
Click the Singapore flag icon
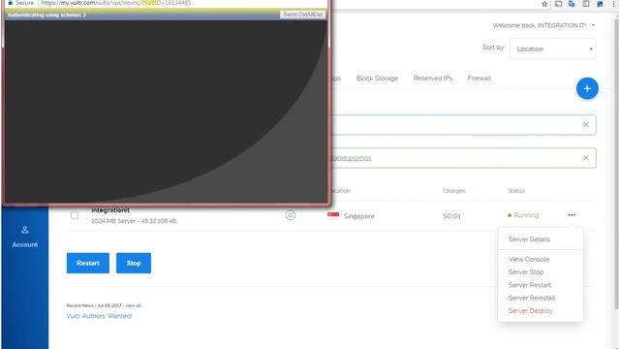(333, 214)
